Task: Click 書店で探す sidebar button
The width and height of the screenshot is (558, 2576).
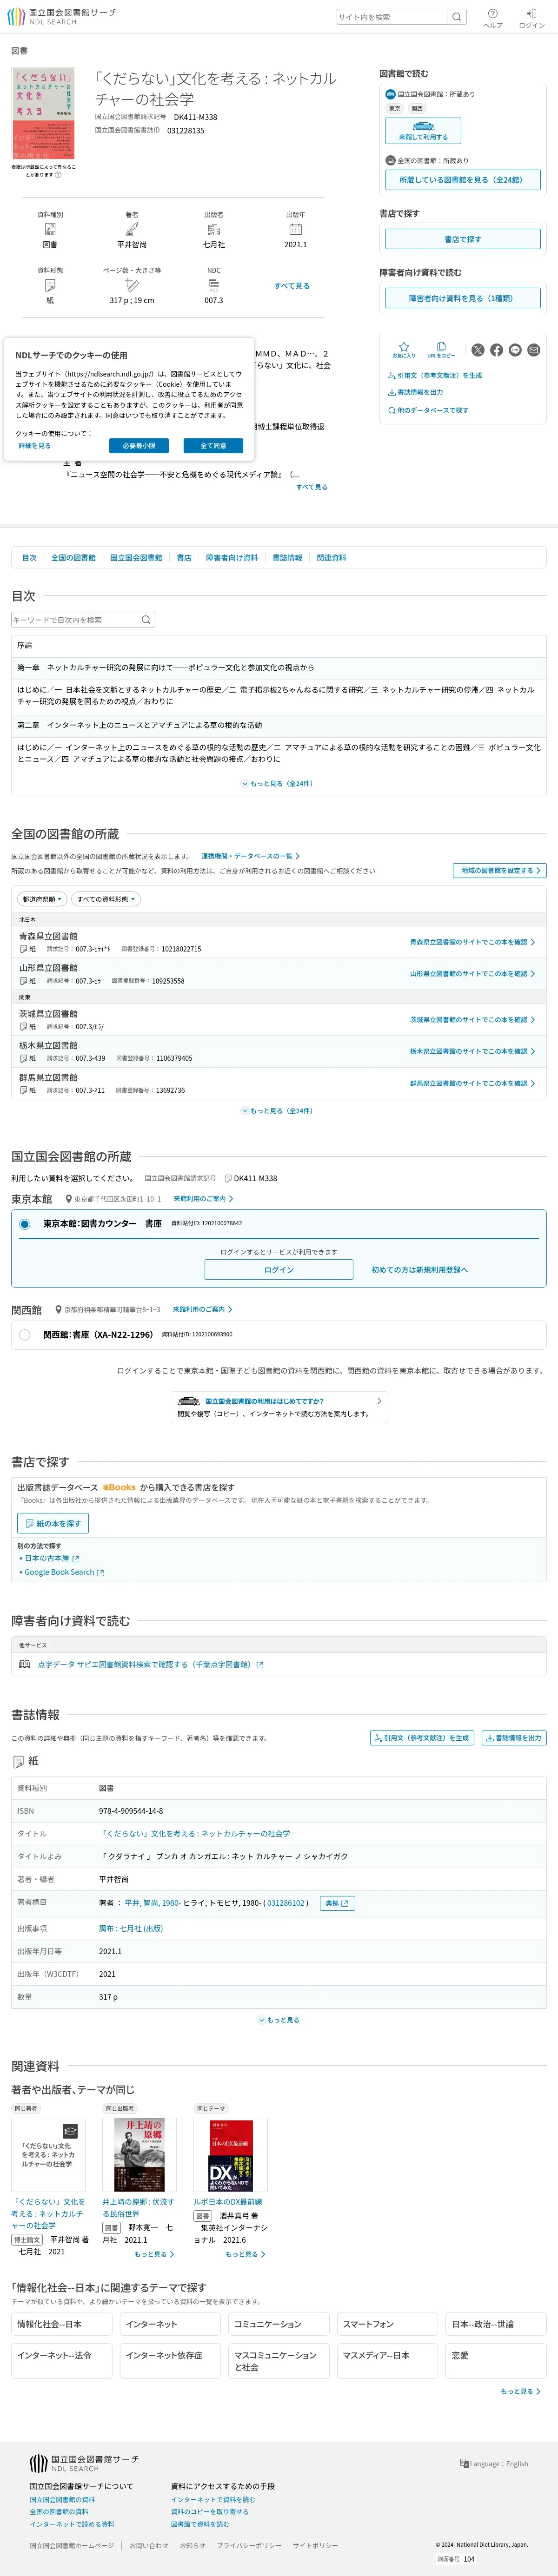Action: (463, 239)
